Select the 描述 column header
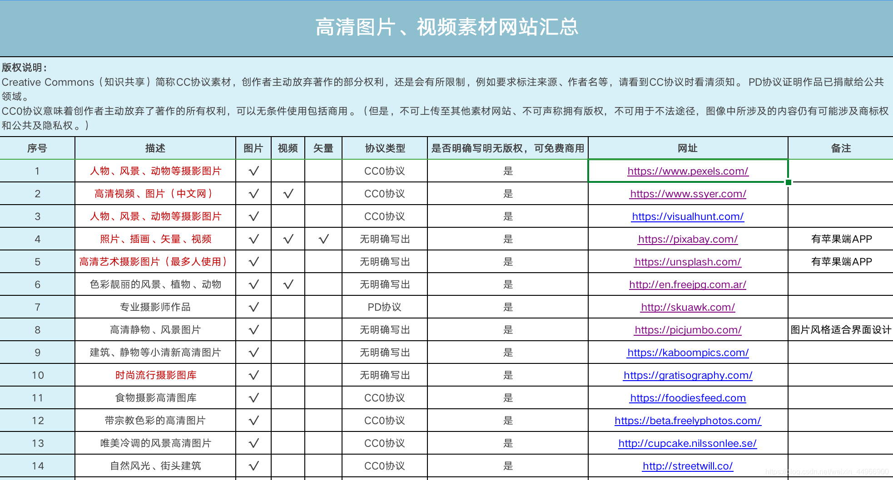Viewport: 893px width, 480px height. click(x=155, y=148)
